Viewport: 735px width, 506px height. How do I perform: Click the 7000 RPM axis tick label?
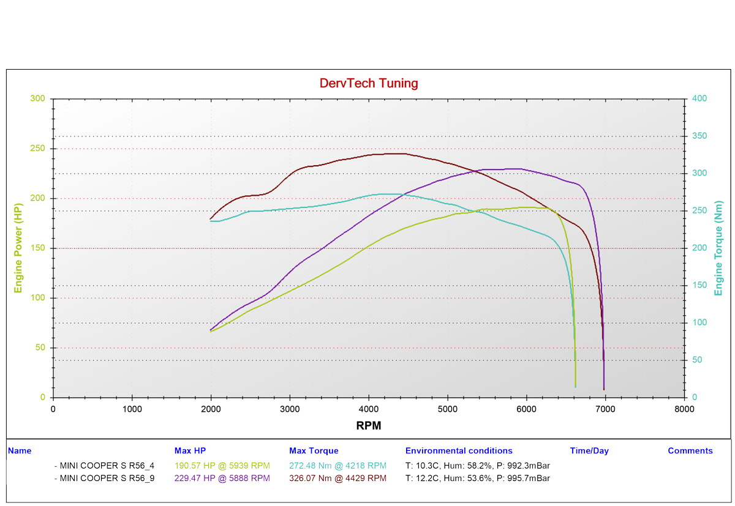tap(605, 408)
